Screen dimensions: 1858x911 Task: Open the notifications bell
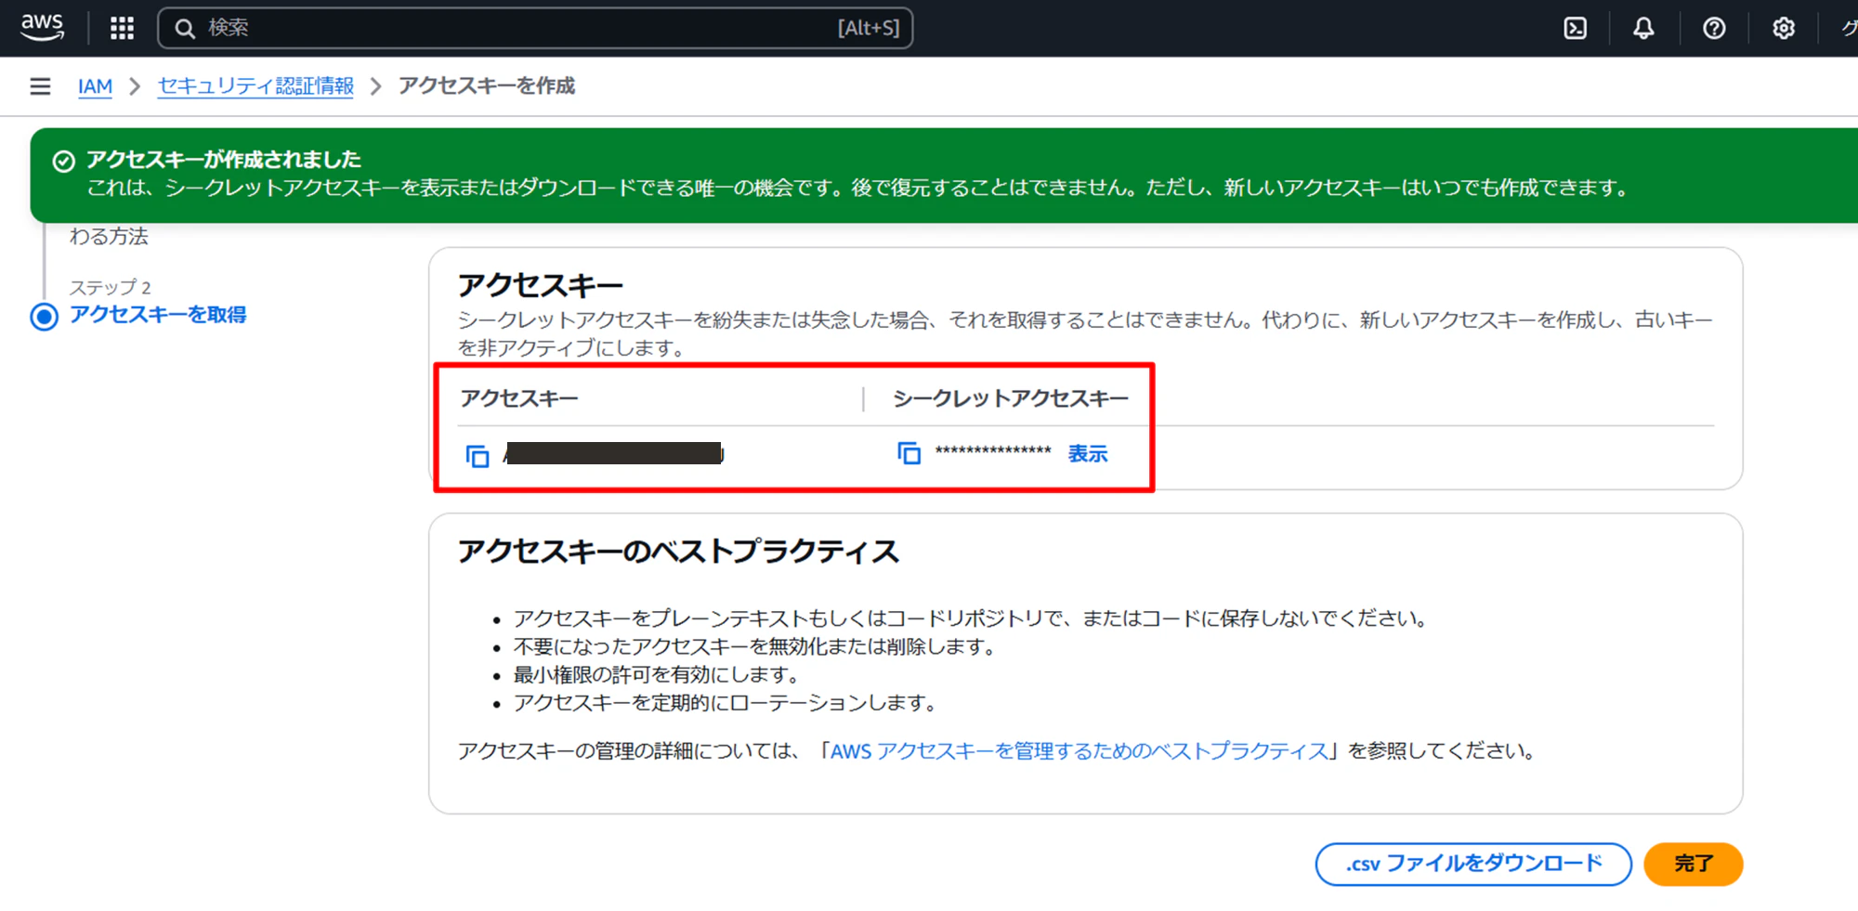(1643, 28)
